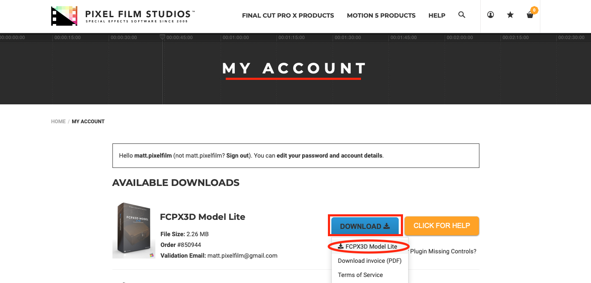Click the Sign out link
Viewport: 591px width, 283px height.
point(237,155)
